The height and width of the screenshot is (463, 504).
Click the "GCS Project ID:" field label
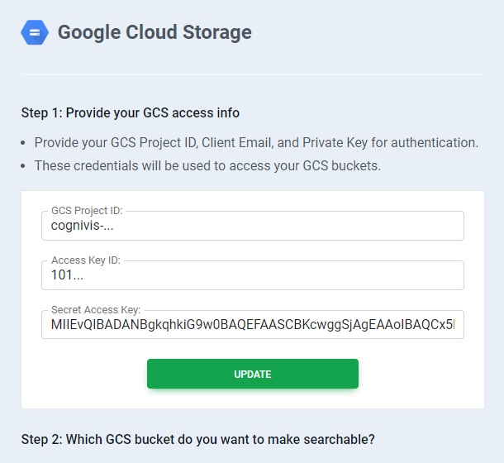click(87, 212)
